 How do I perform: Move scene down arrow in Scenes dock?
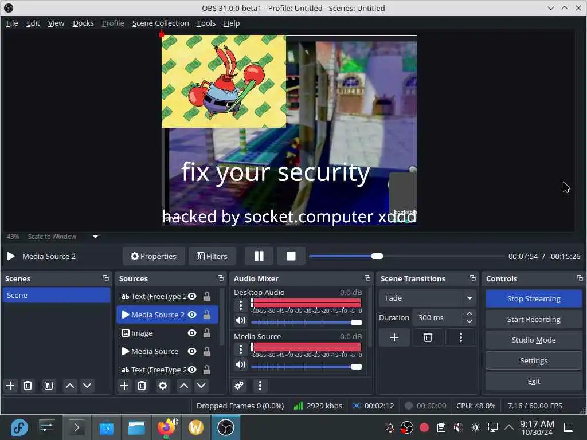tap(87, 386)
